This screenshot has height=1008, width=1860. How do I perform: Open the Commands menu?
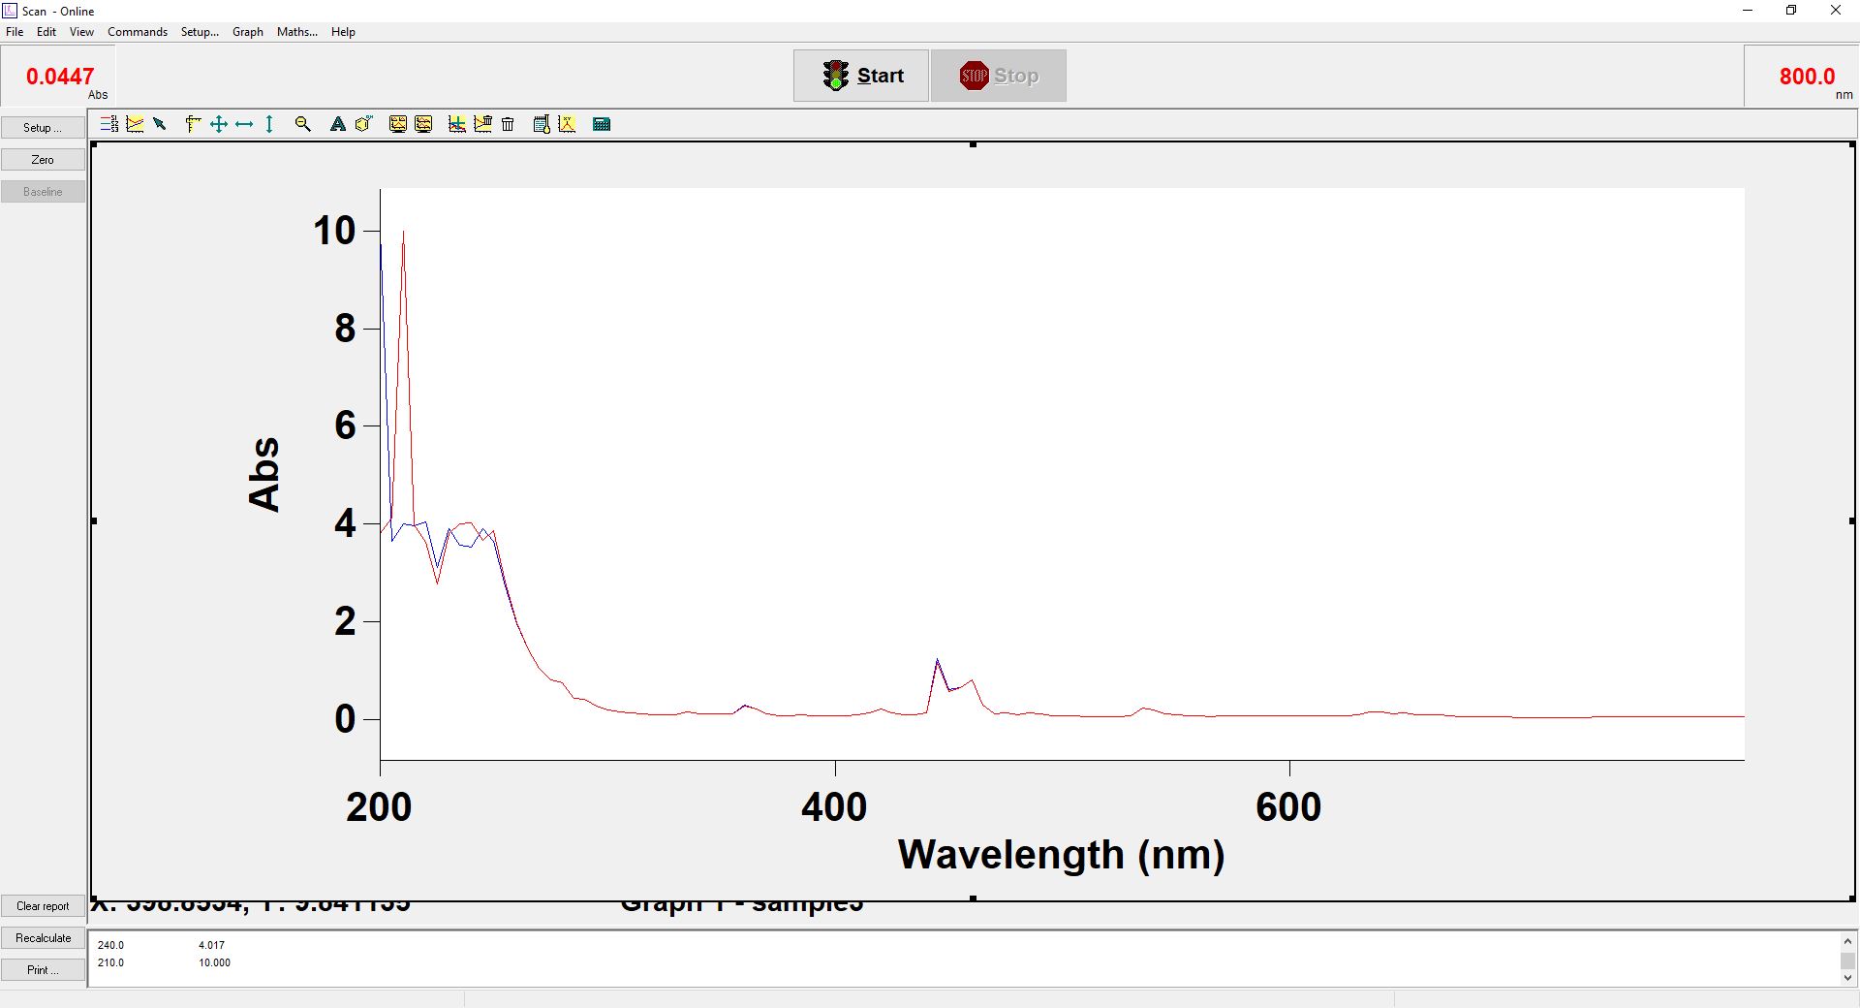tap(137, 31)
